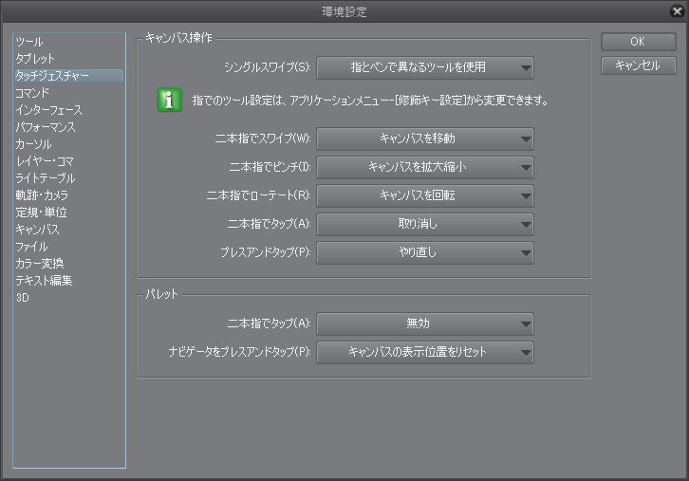Go to 軌跡・カメラ settings
Screen dimensions: 689x481
42,195
